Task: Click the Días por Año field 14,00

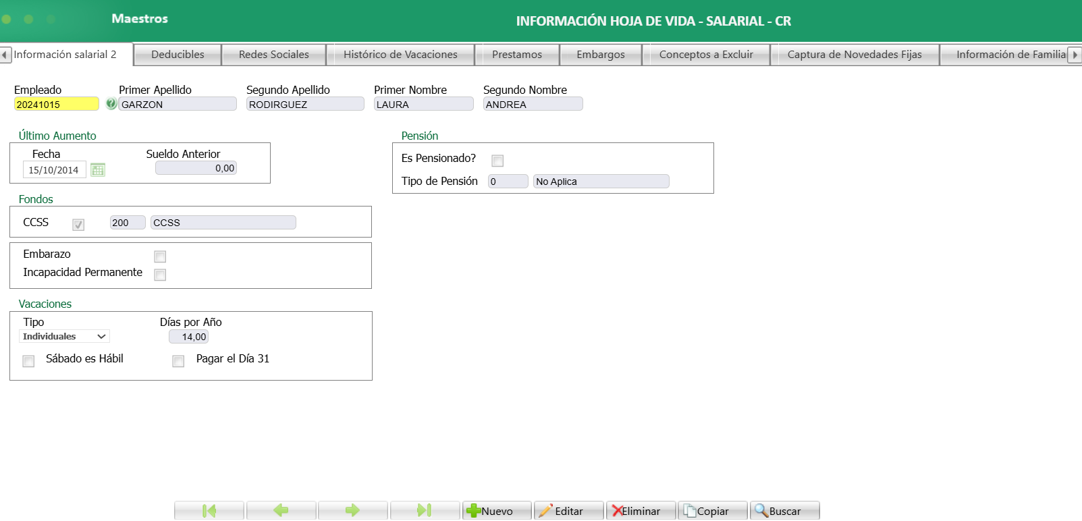Action: [x=188, y=337]
